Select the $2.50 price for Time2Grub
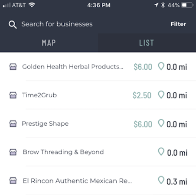This screenshot has width=196, height=196. [x=142, y=95]
